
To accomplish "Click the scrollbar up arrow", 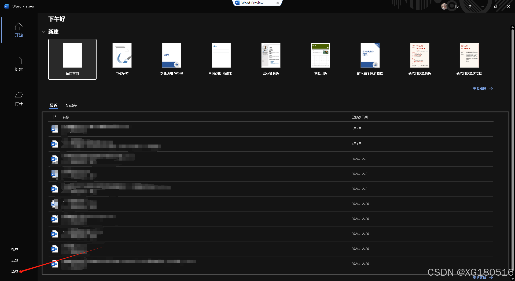I will pos(513,27).
